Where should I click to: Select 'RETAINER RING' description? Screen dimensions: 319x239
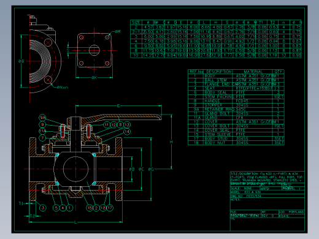coord(220,109)
